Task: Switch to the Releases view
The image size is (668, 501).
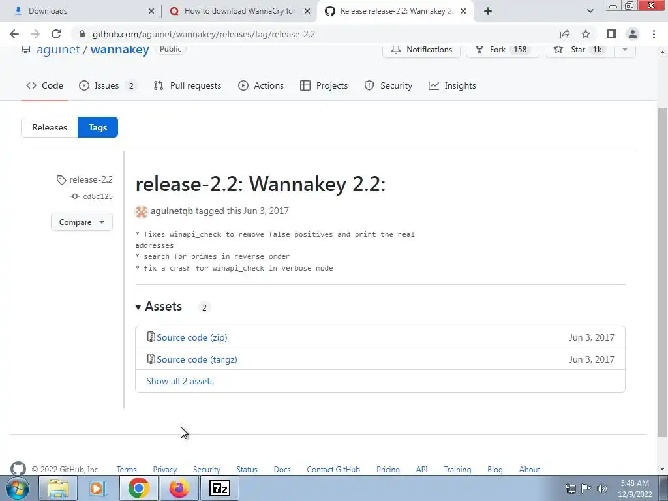Action: [x=50, y=127]
